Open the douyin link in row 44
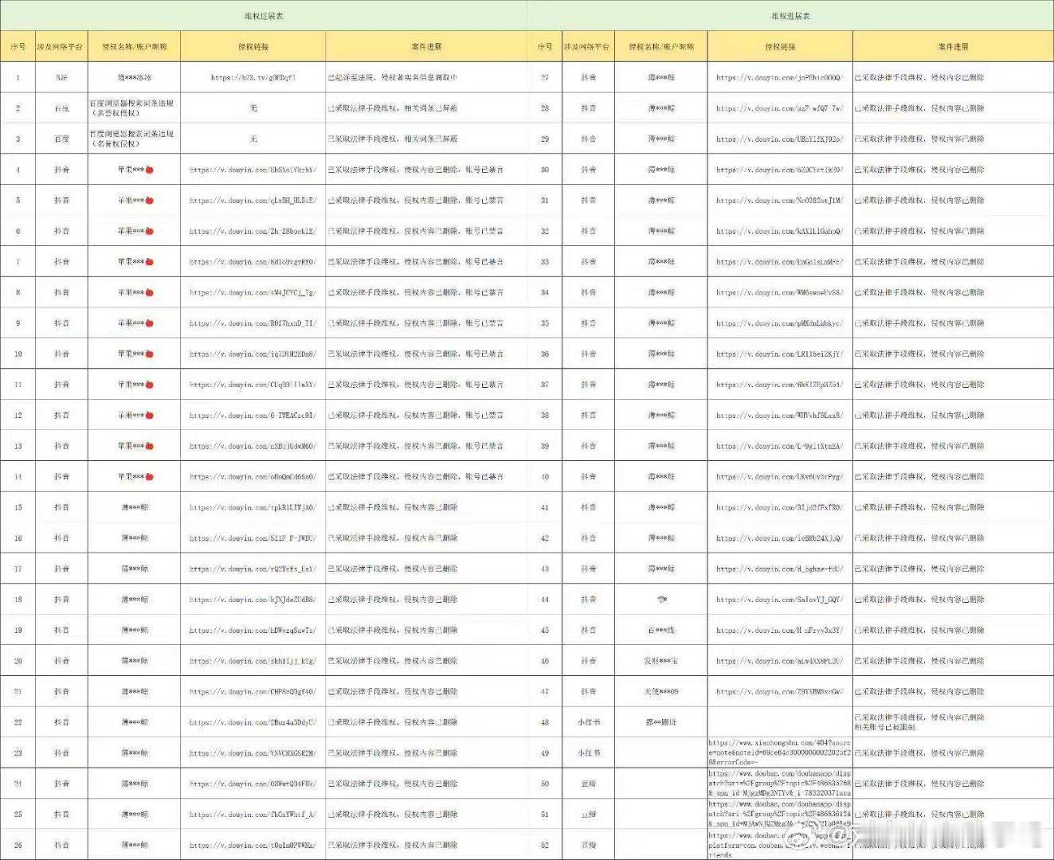This screenshot has height=860, width=1054. (x=779, y=599)
